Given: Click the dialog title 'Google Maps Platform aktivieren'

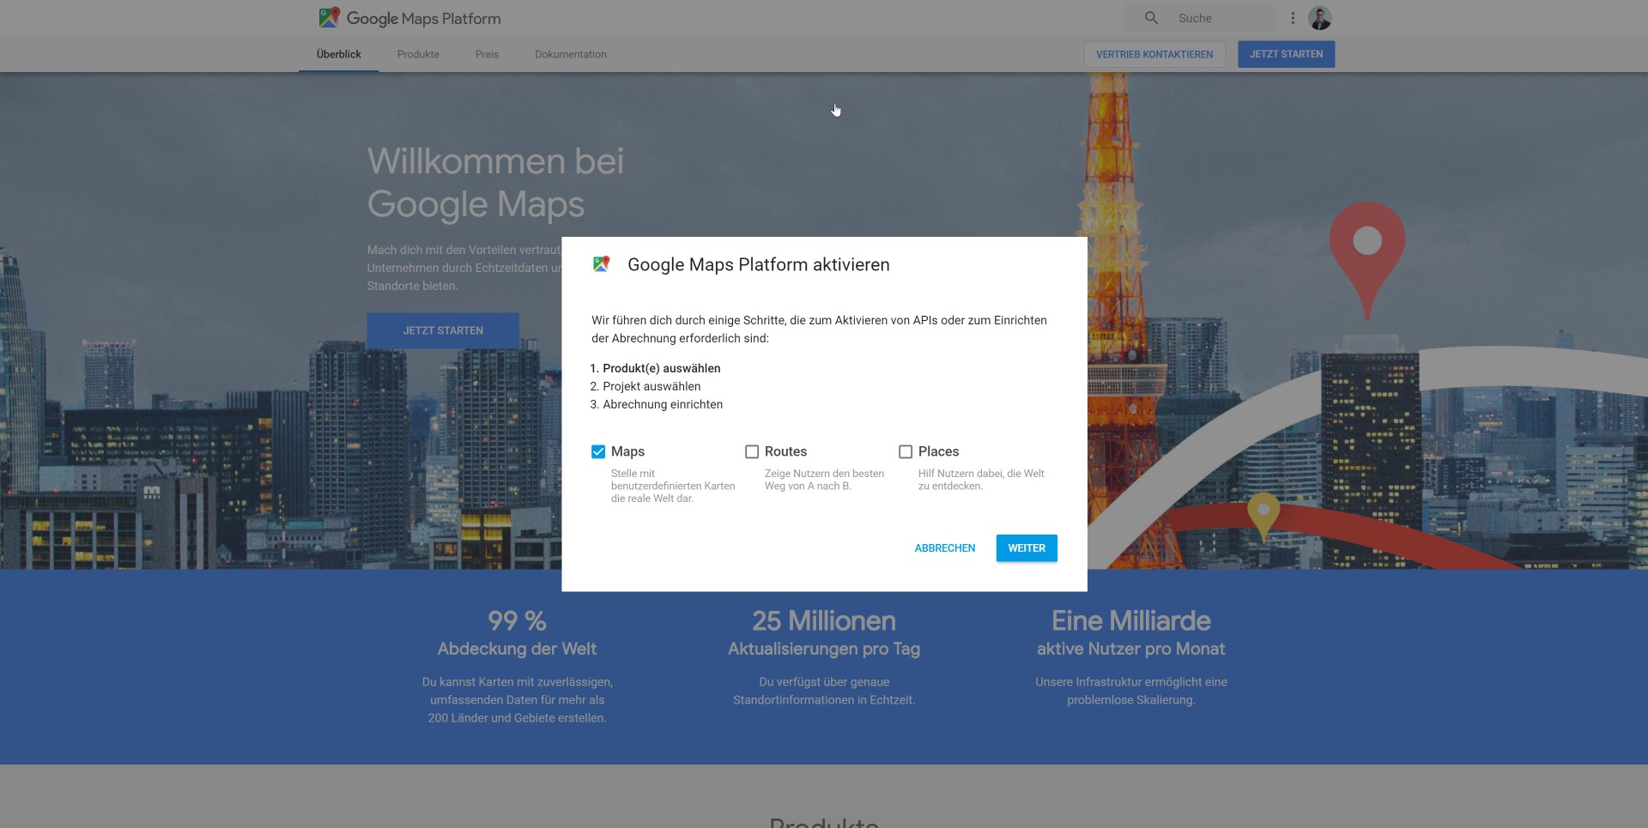Looking at the screenshot, I should pos(759,264).
